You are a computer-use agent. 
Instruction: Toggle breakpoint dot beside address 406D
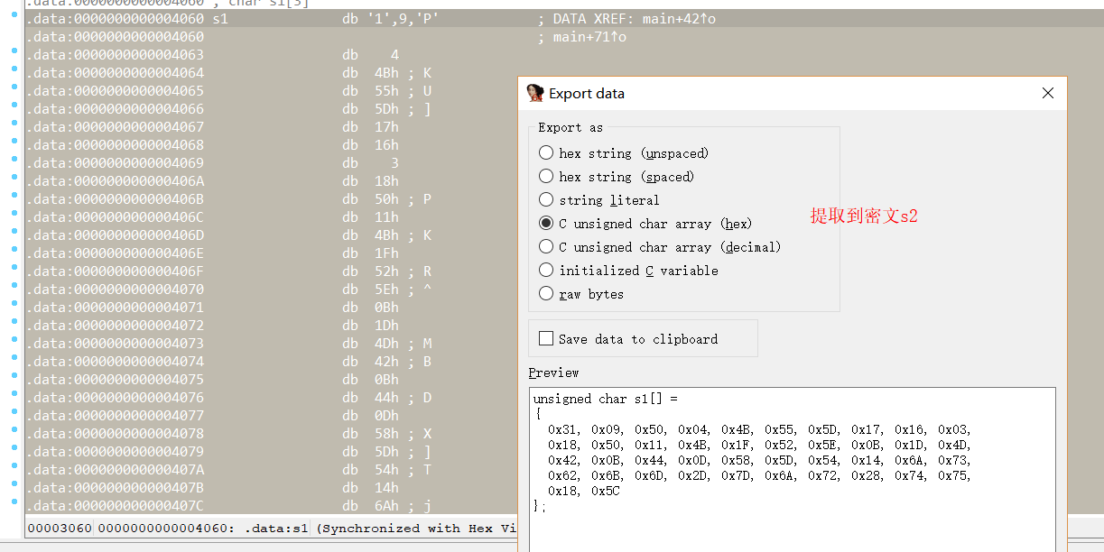14,235
